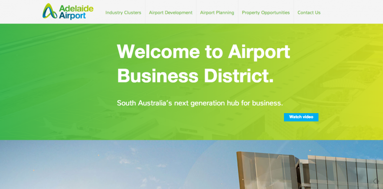Navigate to the Contact Us page
The height and width of the screenshot is (189, 383).
point(309,13)
